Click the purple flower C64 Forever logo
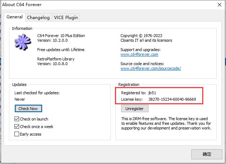This screenshot has width=226, height=164. coord(23,42)
